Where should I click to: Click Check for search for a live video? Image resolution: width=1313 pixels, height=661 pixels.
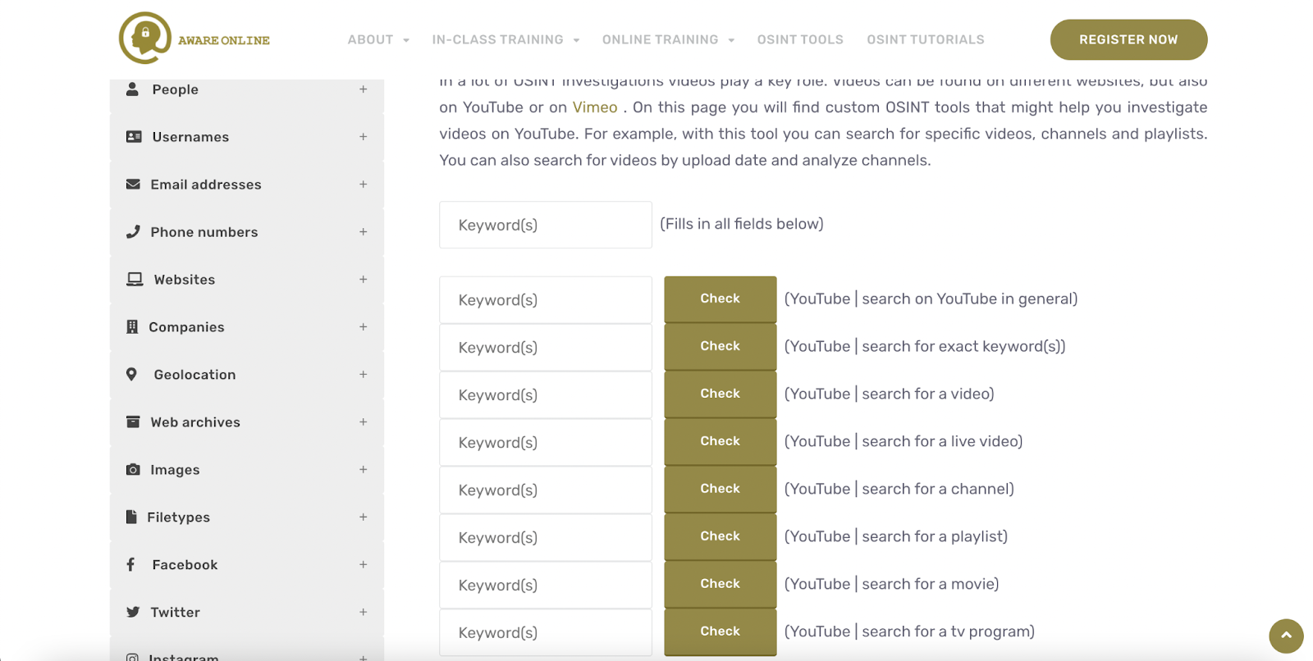pyautogui.click(x=720, y=442)
